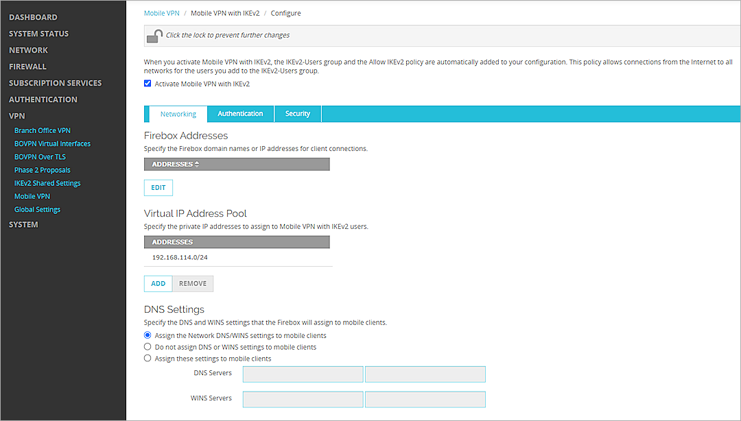Click the lock icon to prevent changes
Viewport: 741px width, 421px height.
tap(155, 36)
